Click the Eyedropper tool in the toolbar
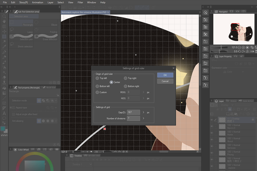257x171 pixels. (x=4, y=46)
